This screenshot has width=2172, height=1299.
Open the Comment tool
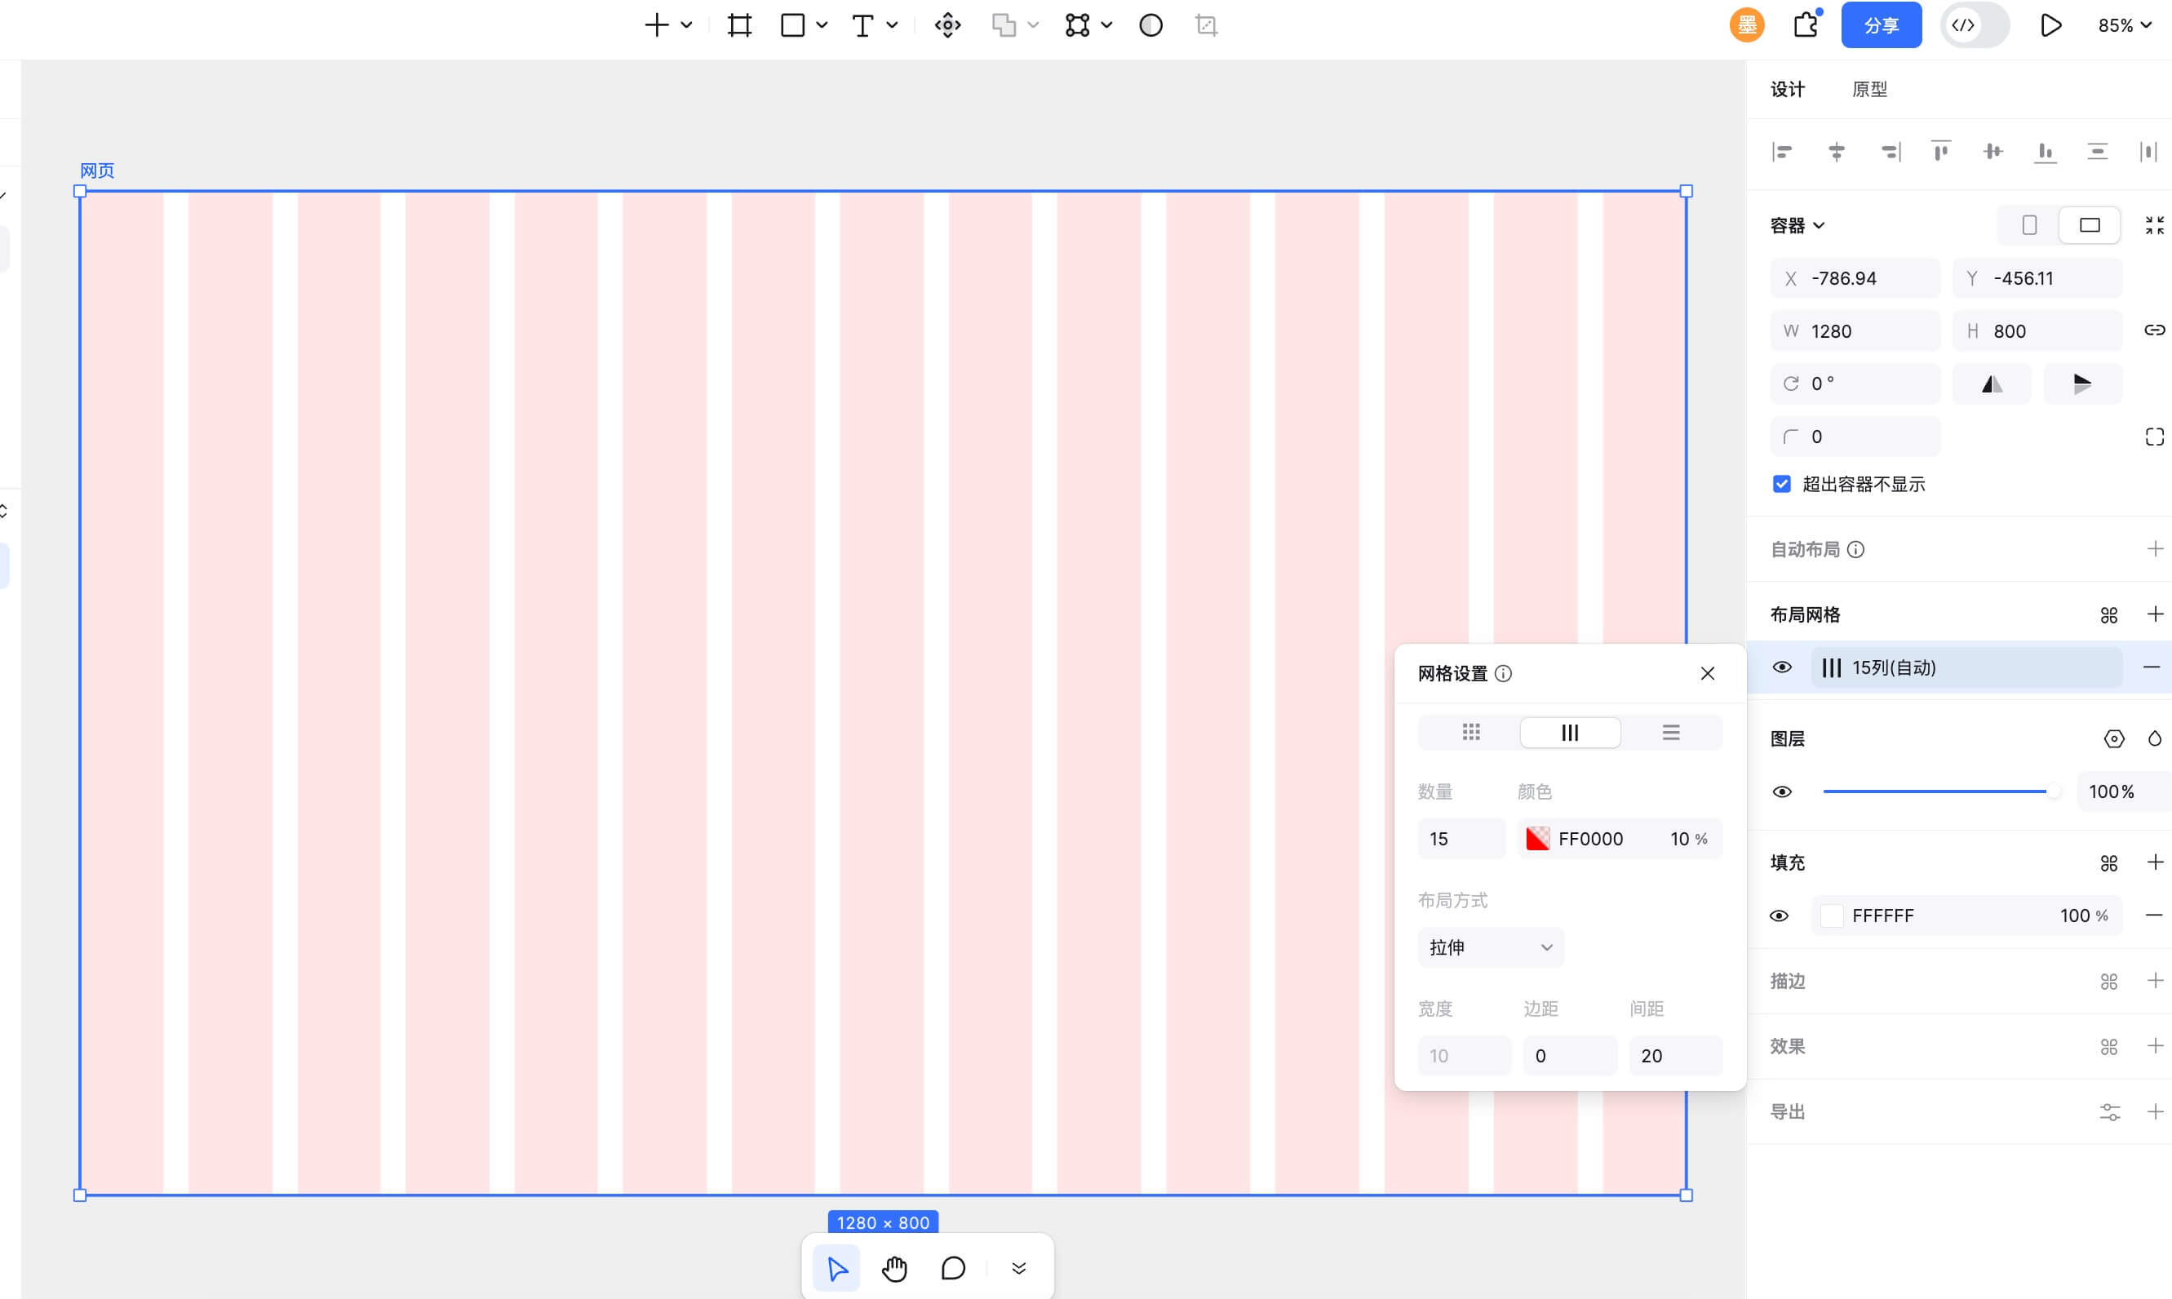point(952,1267)
